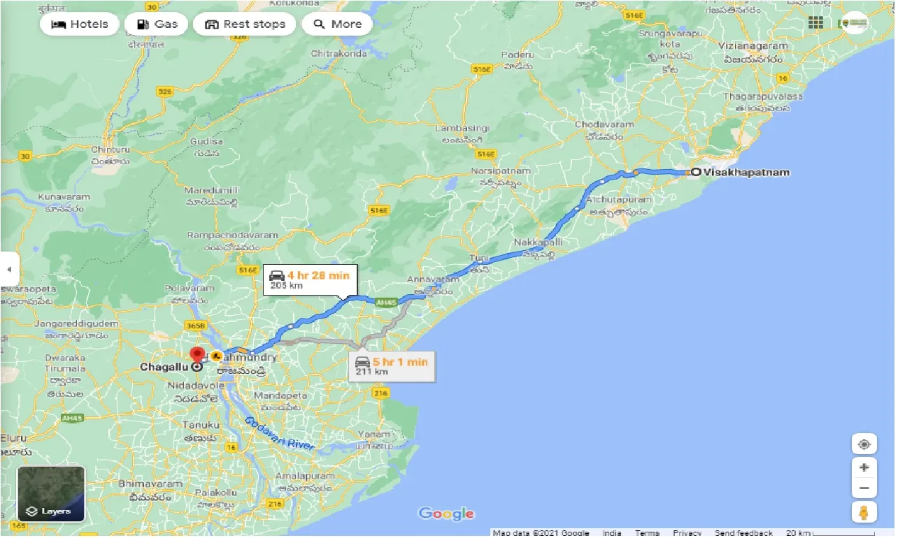Click the Privacy link

[687, 533]
